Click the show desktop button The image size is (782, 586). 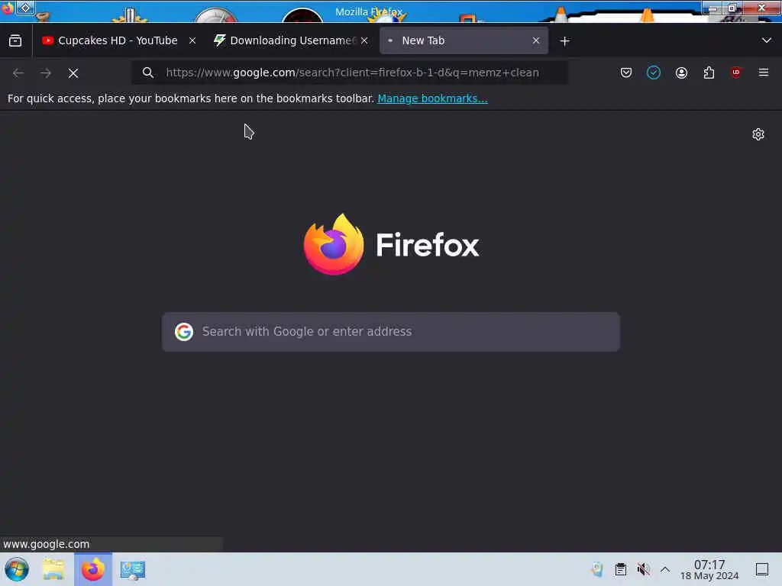762,569
